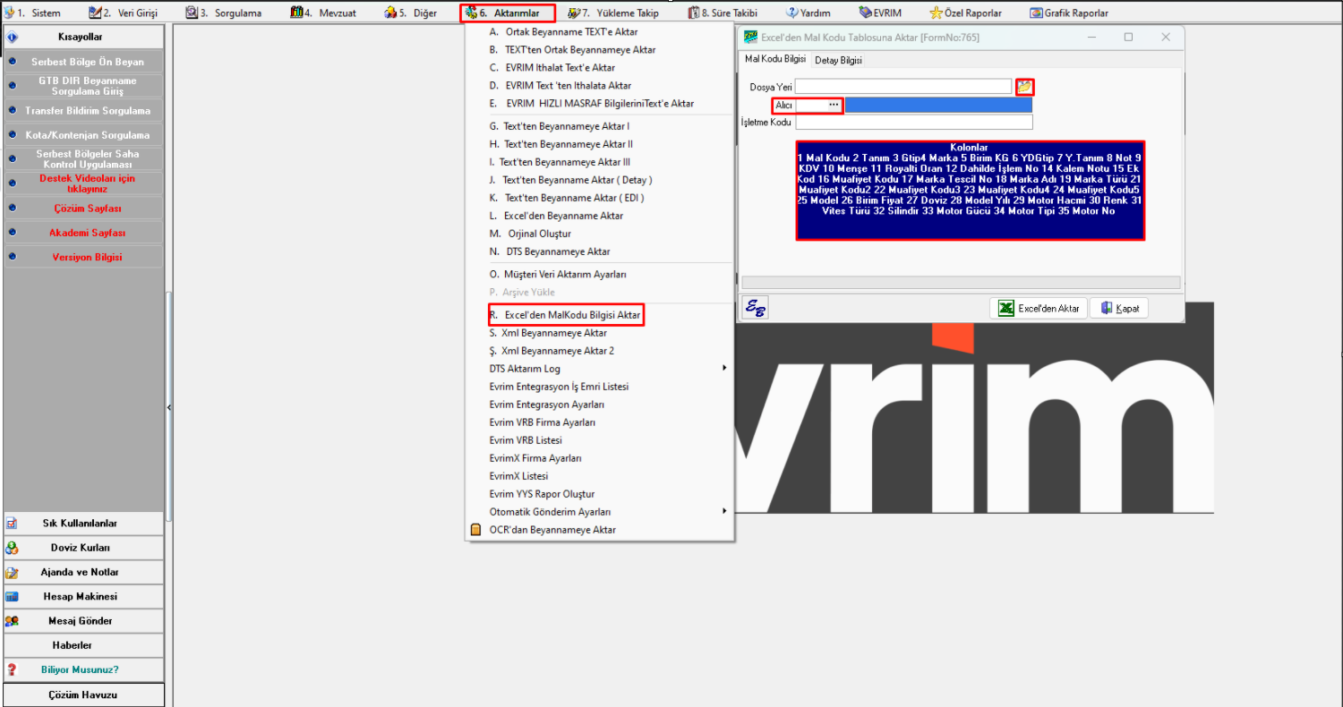Select Text'ten Beyanname Aktar ( Detay )

[600, 180]
